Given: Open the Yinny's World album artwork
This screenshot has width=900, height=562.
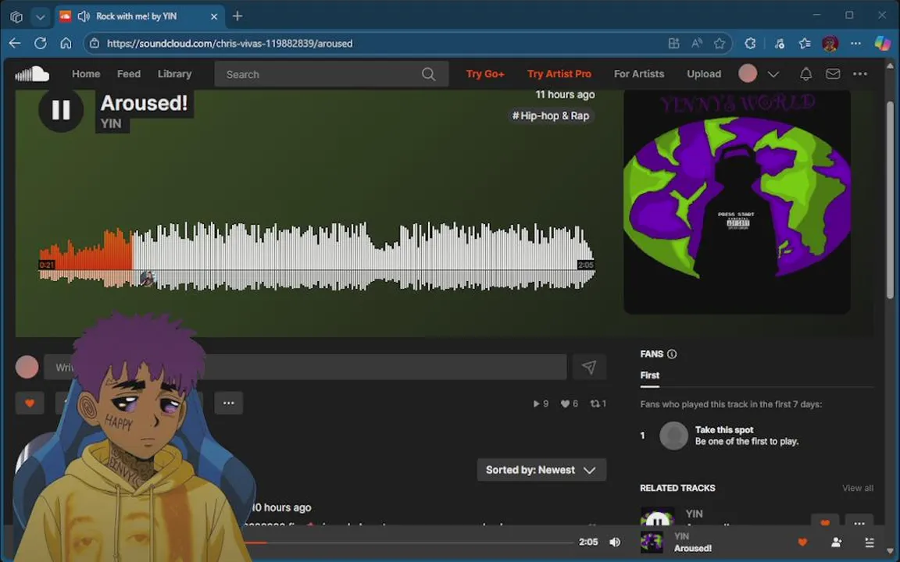Looking at the screenshot, I should pos(737,201).
